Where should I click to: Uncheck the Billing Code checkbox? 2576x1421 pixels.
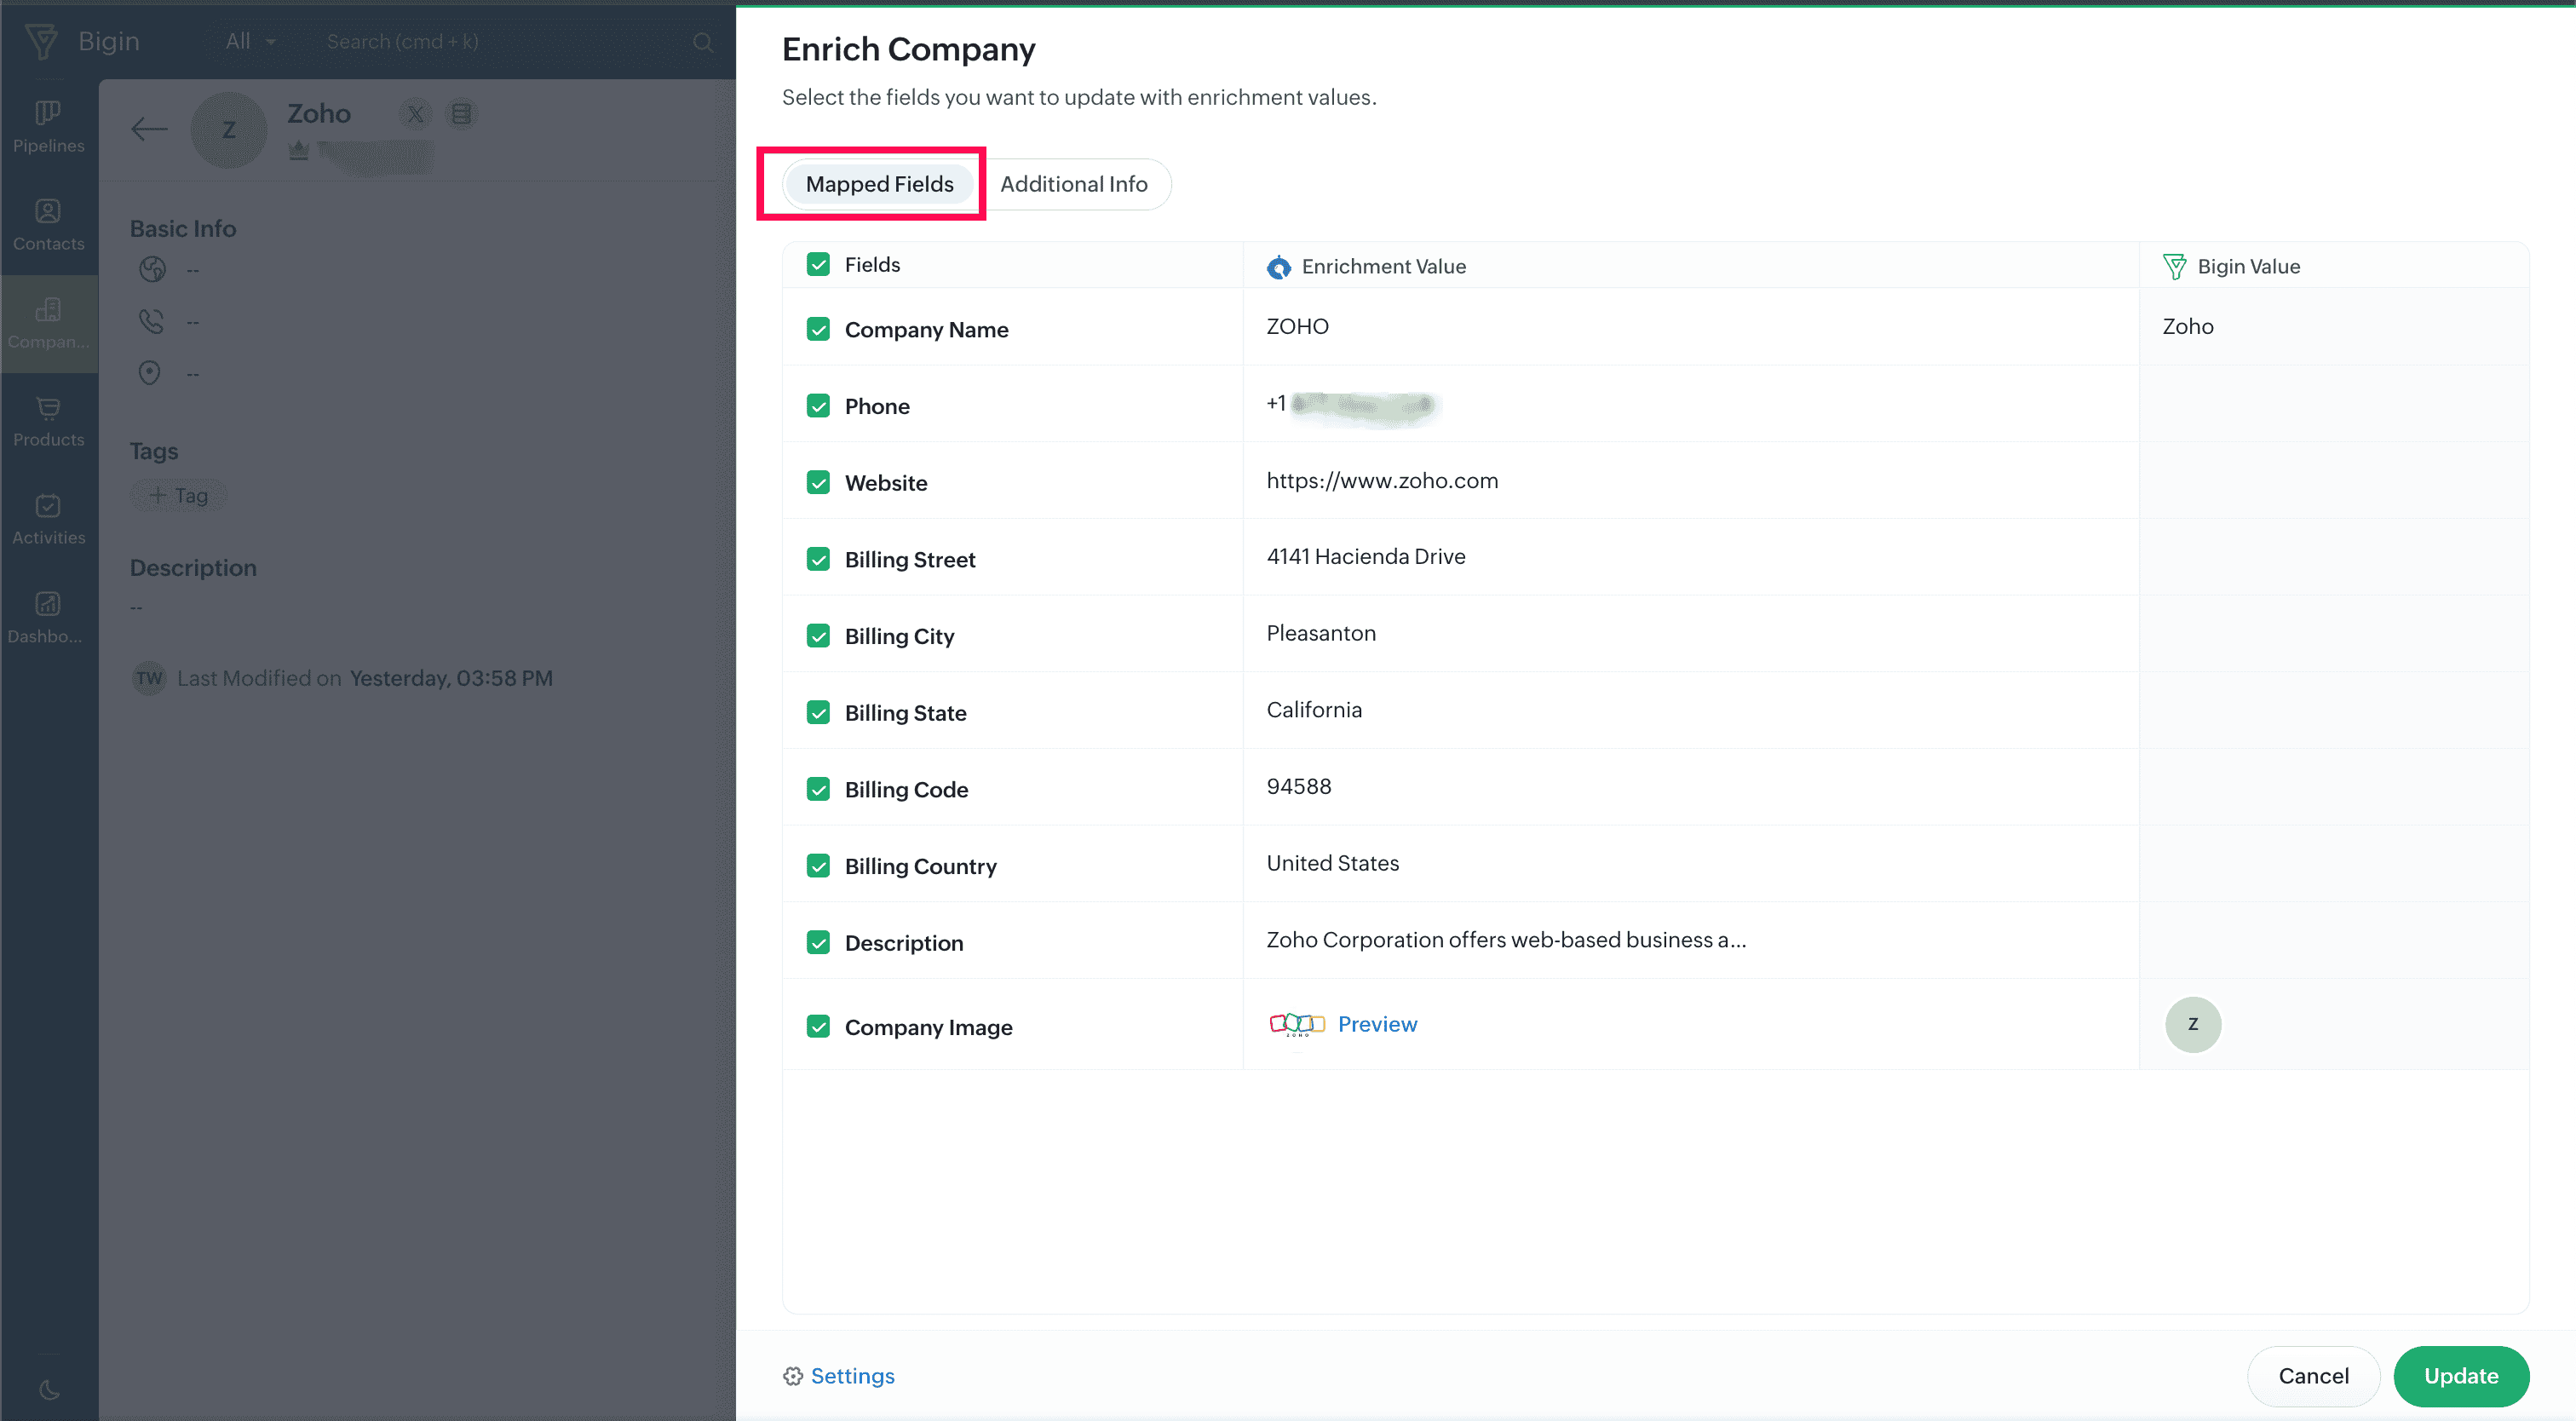pyautogui.click(x=818, y=789)
